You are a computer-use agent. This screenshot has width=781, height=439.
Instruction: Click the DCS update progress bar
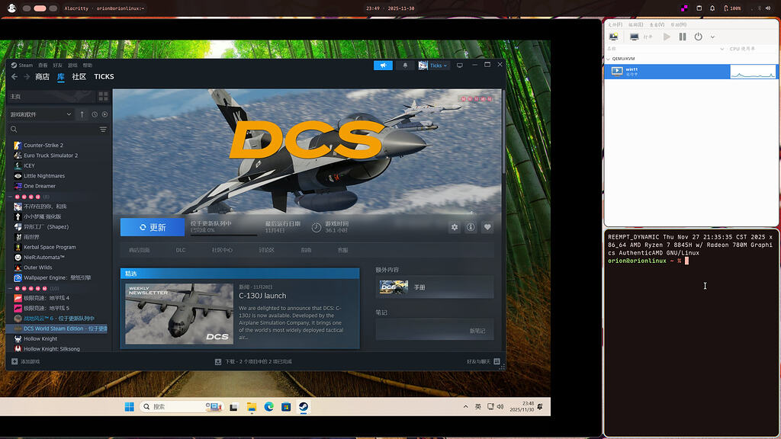[224, 235]
